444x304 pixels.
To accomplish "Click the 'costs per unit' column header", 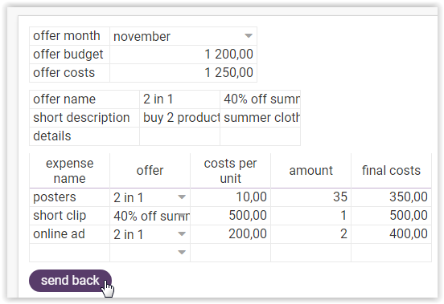I will 230,171.
